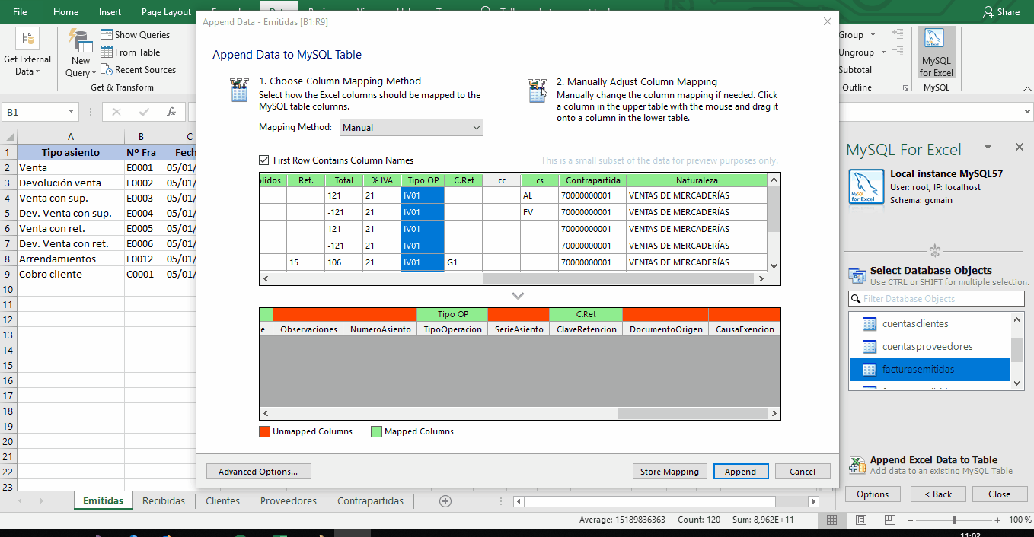Open the Proveedores sheet tab
The image size is (1034, 537).
(x=289, y=500)
